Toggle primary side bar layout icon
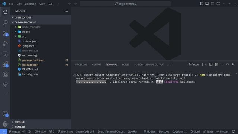The width and height of the screenshot is (238, 134). coord(201,4)
